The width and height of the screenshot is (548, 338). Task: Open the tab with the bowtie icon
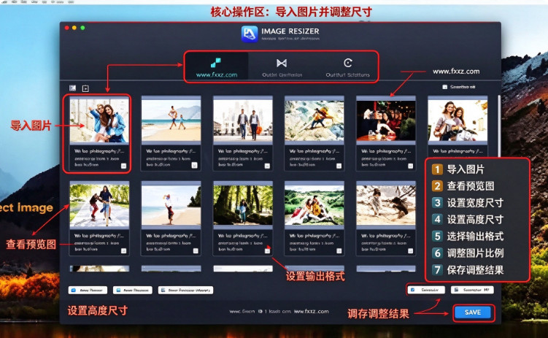point(282,66)
